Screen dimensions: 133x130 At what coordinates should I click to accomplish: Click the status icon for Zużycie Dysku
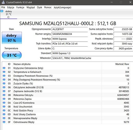click(4, 83)
